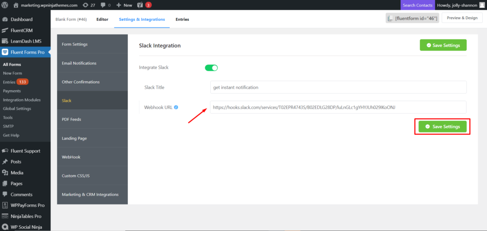
Task: Click the plus New icon
Action: [x=118, y=5]
